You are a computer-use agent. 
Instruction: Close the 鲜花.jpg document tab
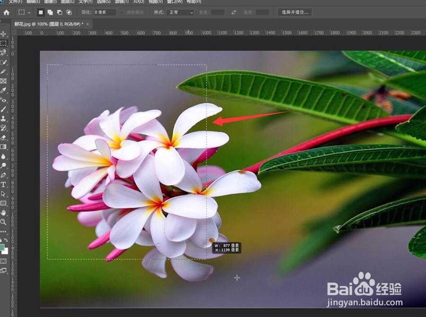(87, 24)
